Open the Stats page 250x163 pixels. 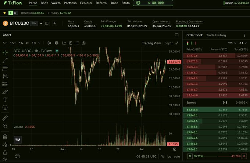click(126, 3)
